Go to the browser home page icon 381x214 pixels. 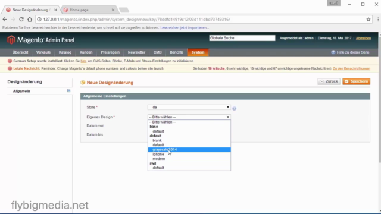tap(30, 20)
